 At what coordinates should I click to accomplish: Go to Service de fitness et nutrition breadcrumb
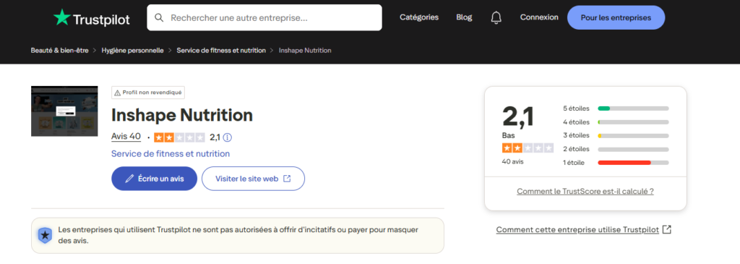(x=221, y=50)
